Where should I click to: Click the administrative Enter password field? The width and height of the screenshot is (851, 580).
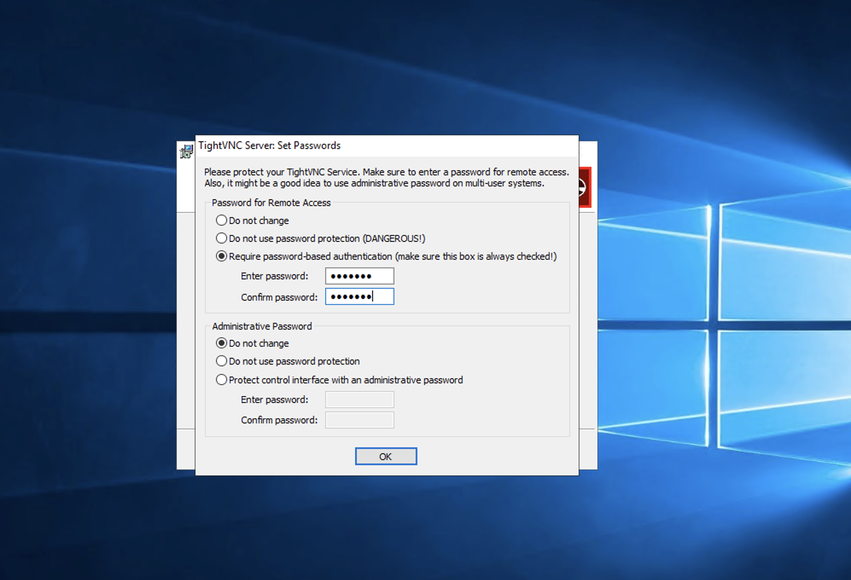click(x=359, y=399)
